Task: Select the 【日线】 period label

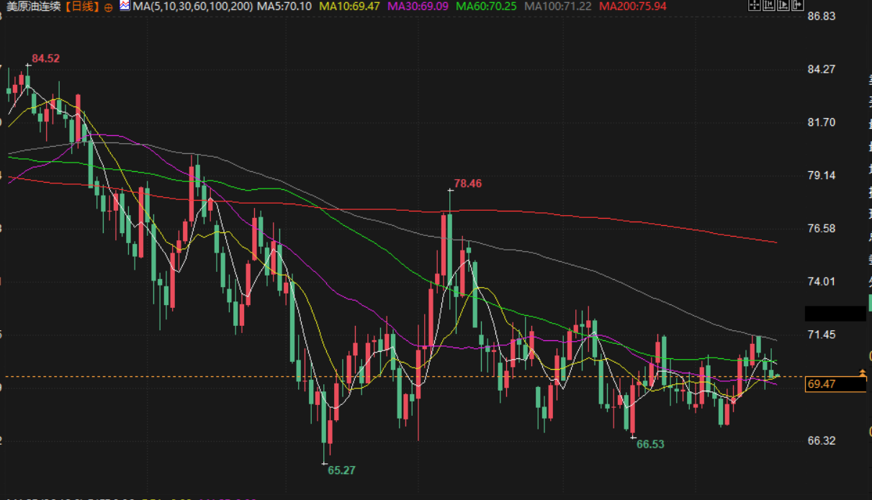Action: 83,6
